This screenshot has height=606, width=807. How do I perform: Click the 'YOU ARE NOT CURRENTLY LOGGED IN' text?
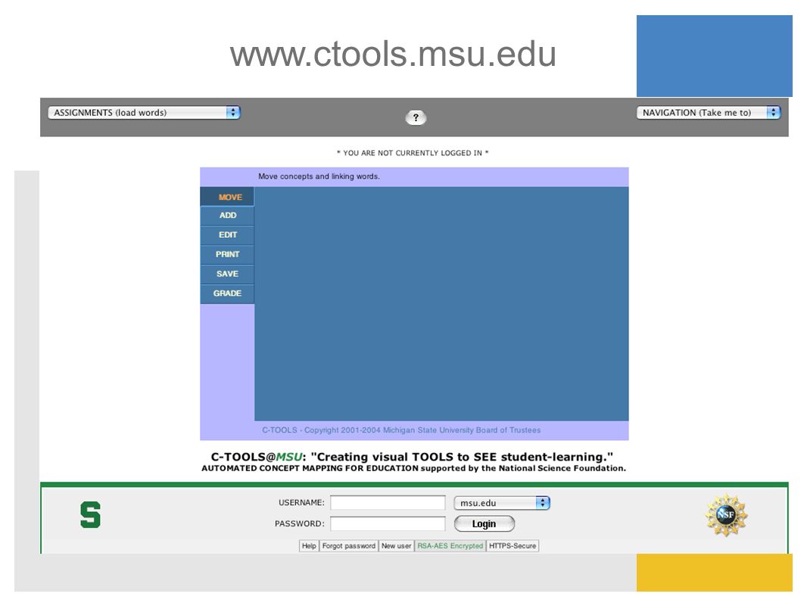coord(413,153)
